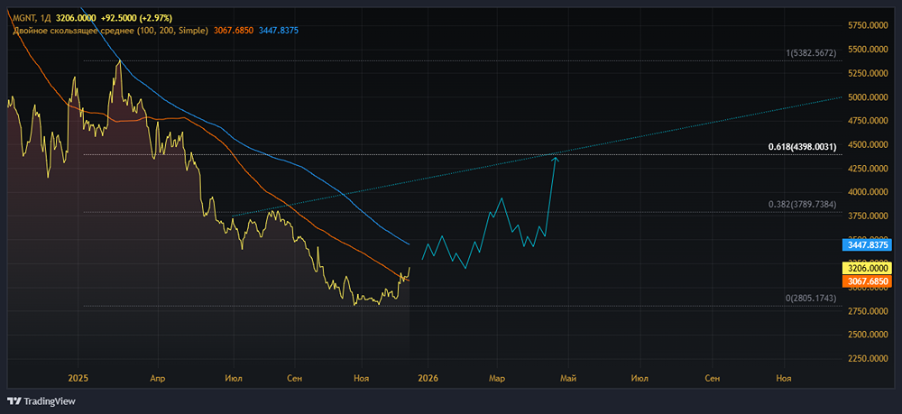Click the 0(2805.1743) Fibonacci level label
This screenshot has width=902, height=414.
811,298
